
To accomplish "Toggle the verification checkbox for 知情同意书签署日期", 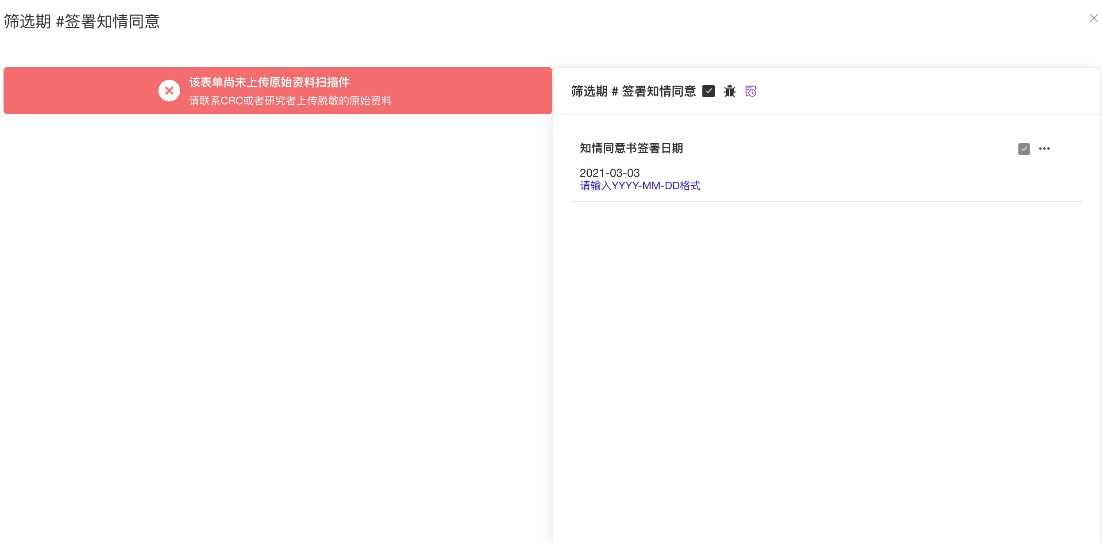I will (x=1024, y=149).
